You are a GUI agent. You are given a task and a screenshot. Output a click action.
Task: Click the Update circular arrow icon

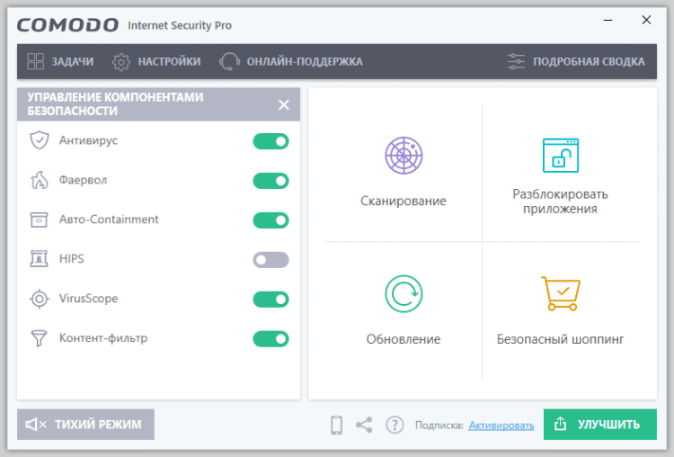[404, 294]
